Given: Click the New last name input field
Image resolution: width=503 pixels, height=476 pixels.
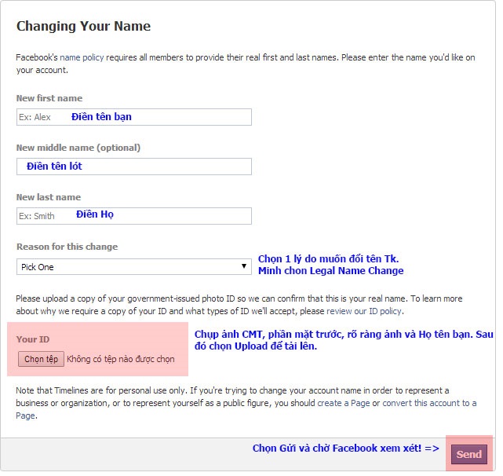Looking at the screenshot, I should (x=133, y=216).
